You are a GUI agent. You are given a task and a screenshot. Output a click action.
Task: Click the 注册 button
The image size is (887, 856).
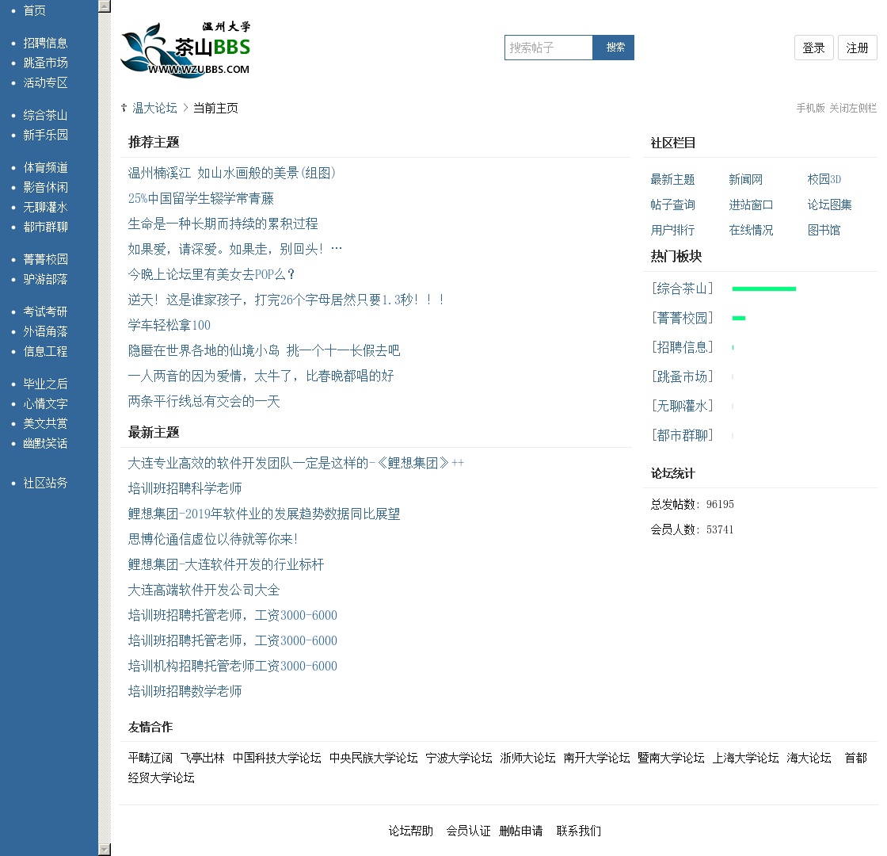click(857, 48)
